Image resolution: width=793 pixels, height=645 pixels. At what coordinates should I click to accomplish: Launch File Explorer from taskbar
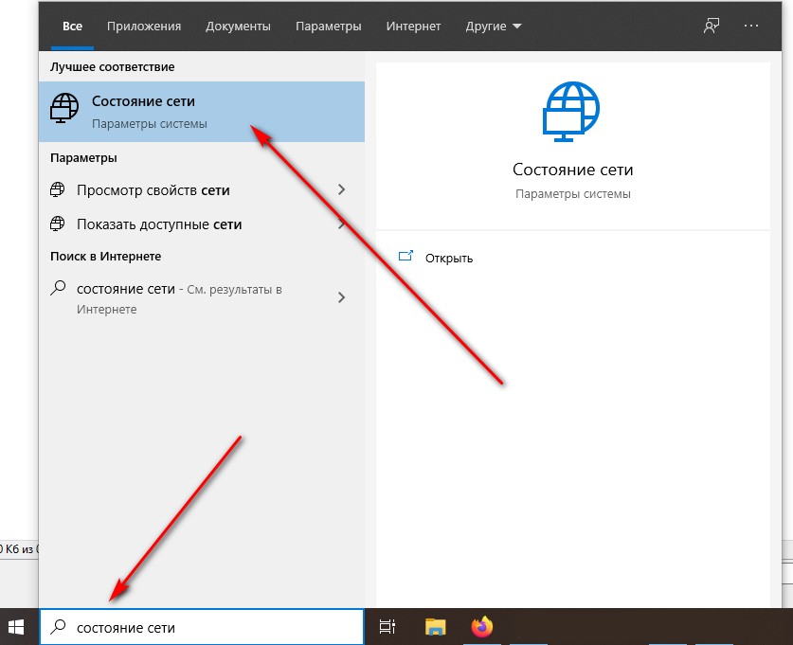[x=435, y=627]
